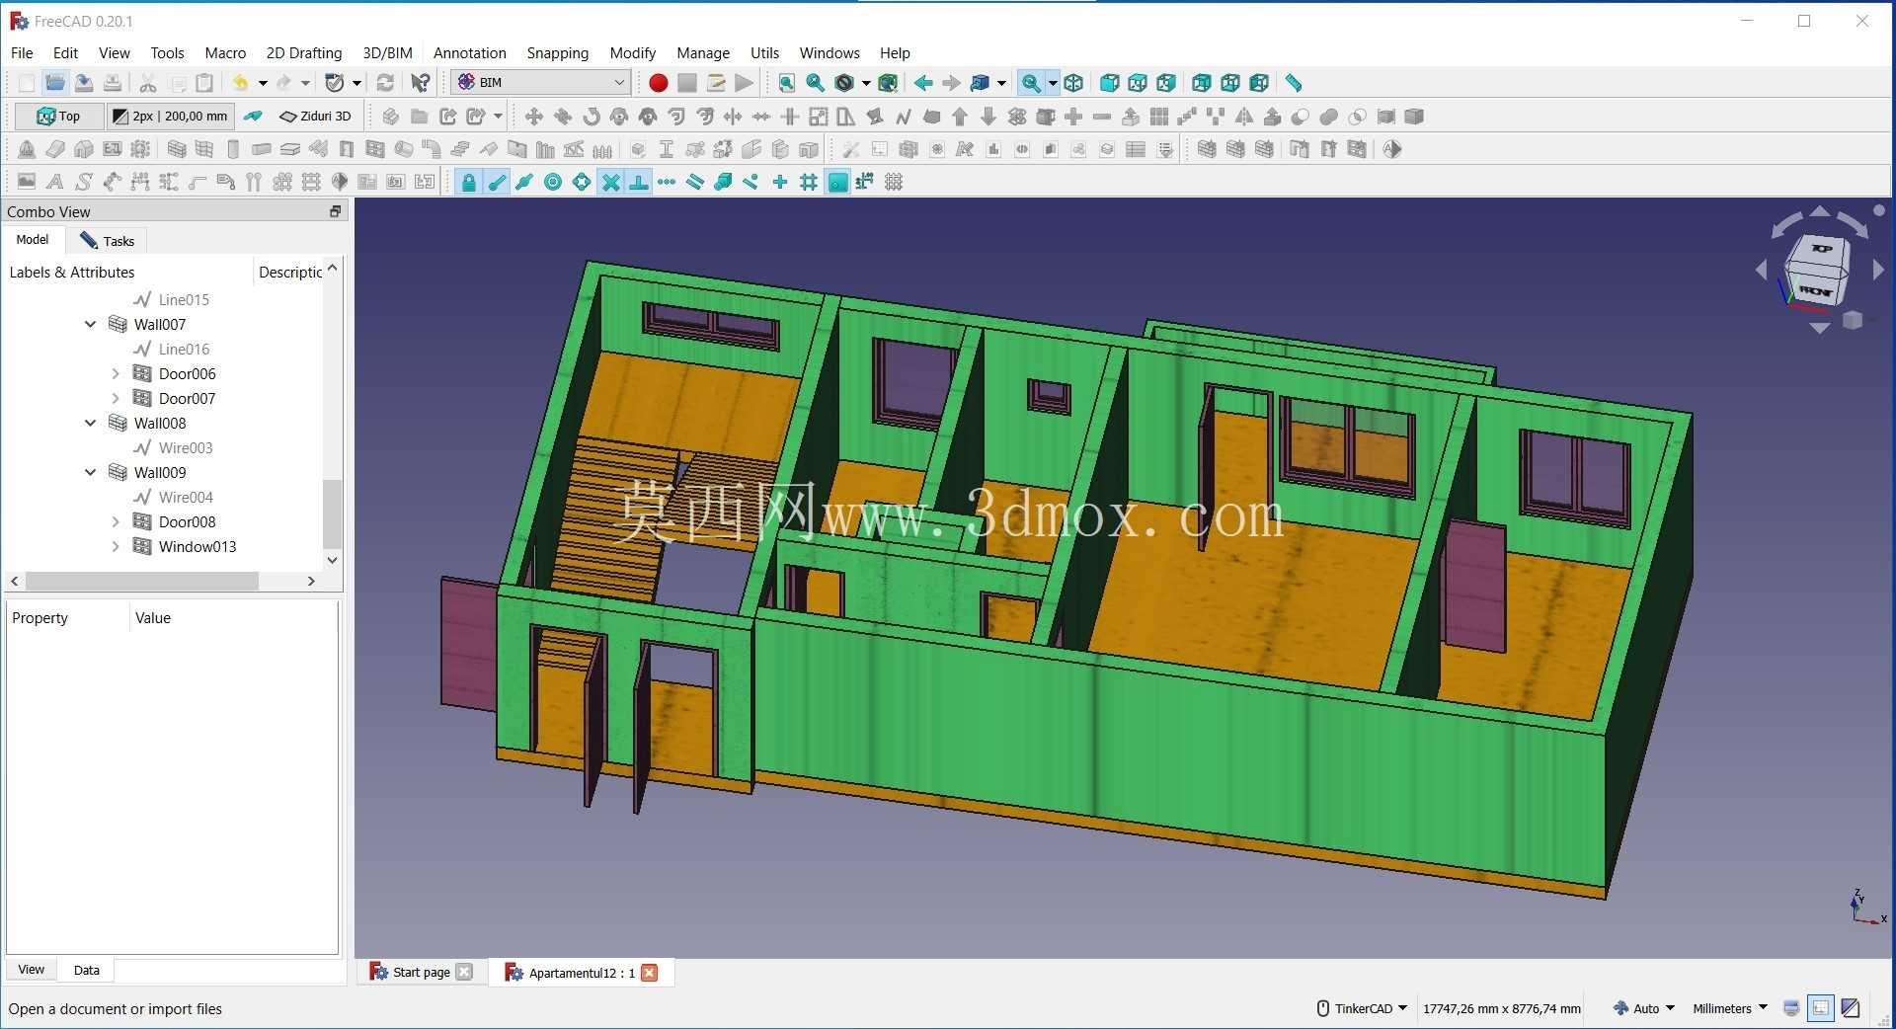
Task: Undock the Combo View panel
Action: point(335,211)
